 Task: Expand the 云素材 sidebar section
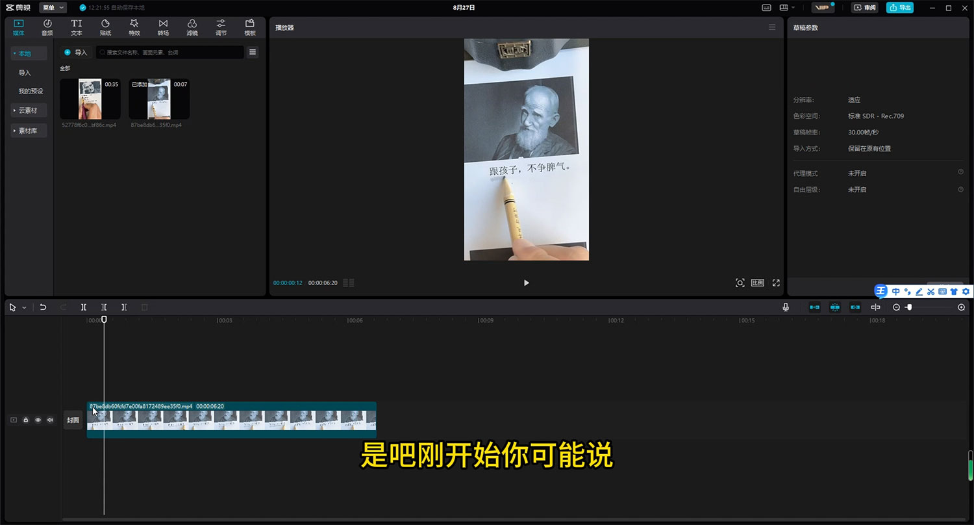click(27, 110)
